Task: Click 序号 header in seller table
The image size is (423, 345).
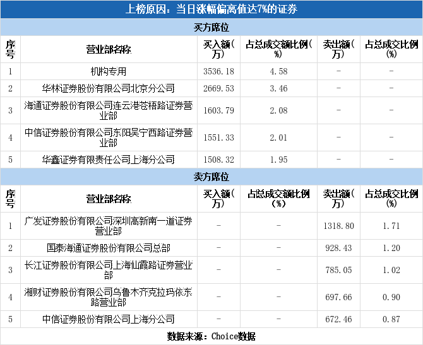Action: [10, 199]
